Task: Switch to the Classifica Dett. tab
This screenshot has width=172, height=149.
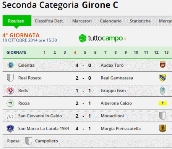Action: [49, 21]
